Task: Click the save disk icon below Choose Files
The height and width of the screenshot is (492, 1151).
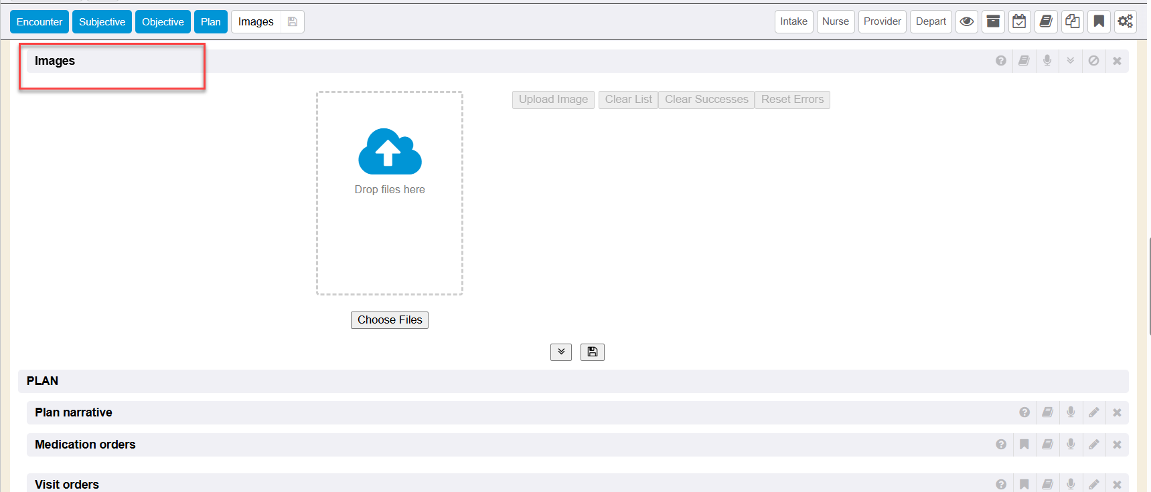Action: (x=592, y=352)
